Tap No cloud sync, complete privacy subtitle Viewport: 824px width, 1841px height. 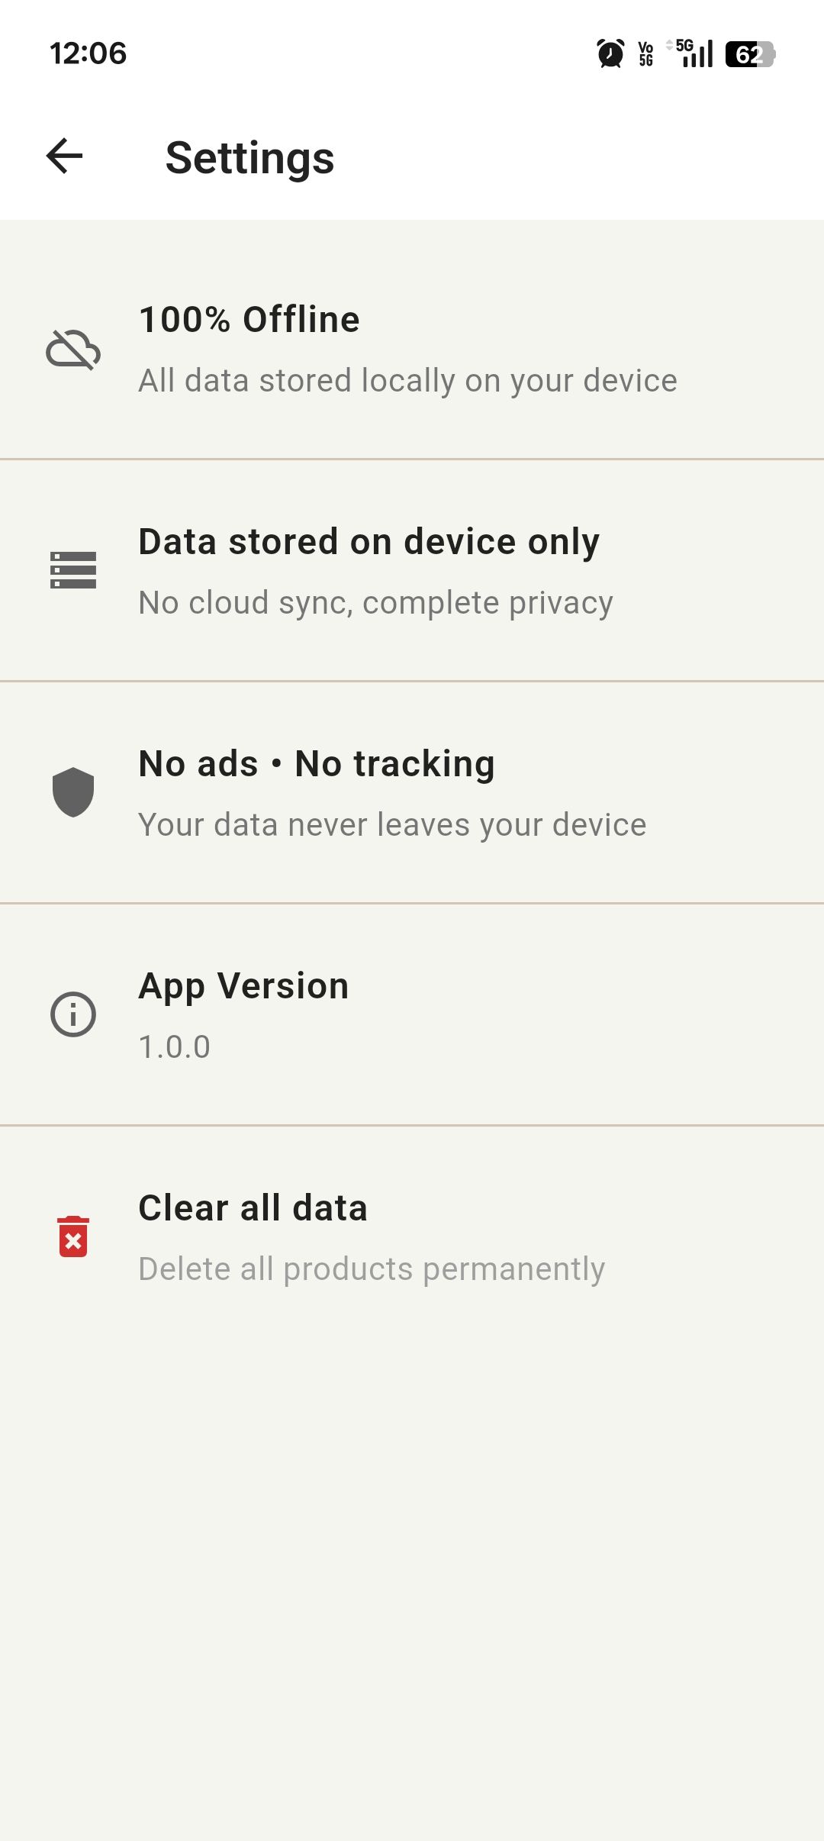click(x=375, y=603)
